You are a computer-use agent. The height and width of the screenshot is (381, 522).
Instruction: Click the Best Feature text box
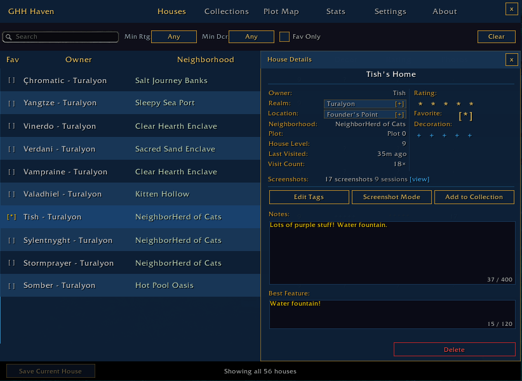[392, 314]
